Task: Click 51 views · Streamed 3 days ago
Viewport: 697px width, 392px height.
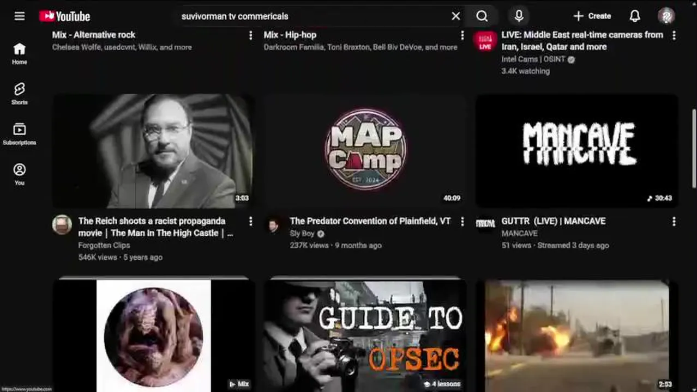Action: pyautogui.click(x=555, y=246)
